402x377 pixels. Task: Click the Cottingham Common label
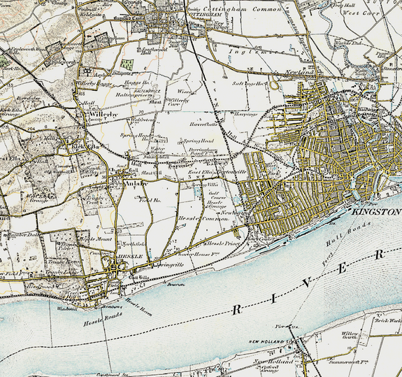(x=242, y=9)
